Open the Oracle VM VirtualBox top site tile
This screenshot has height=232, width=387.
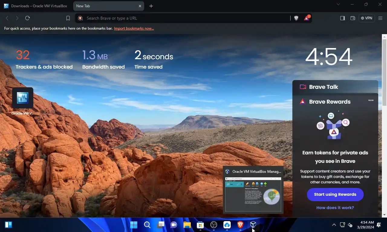coord(23,101)
